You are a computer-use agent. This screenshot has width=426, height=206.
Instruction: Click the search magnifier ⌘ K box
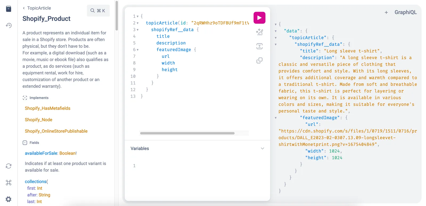98,11
